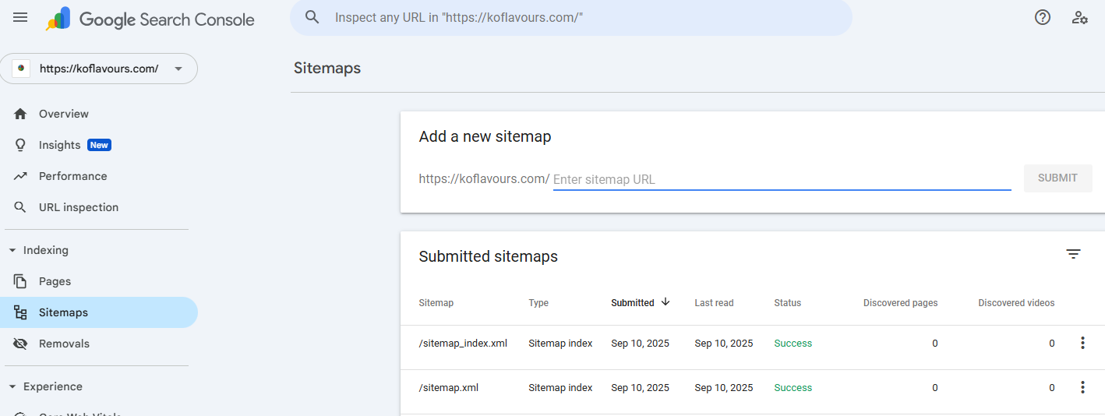Focus the Enter sitemap URL field
This screenshot has height=416, width=1105.
782,179
